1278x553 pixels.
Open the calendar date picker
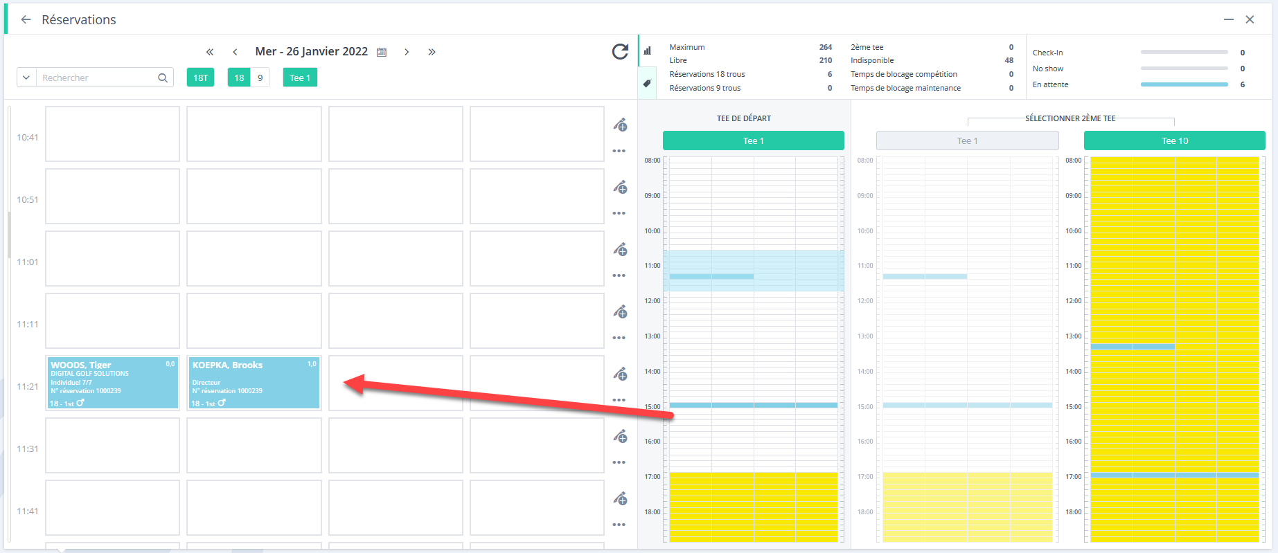382,52
